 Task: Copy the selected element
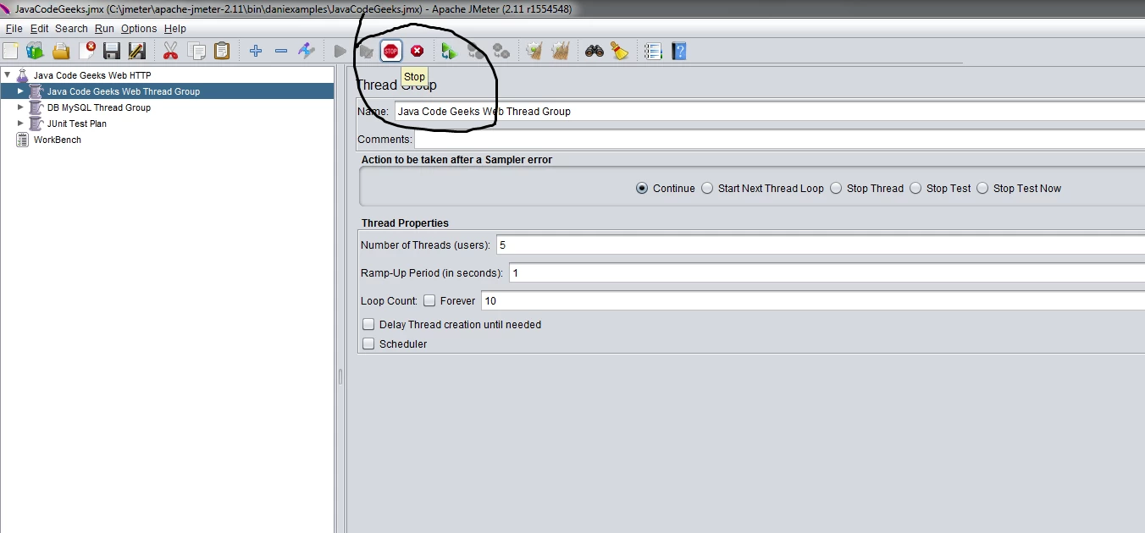click(x=196, y=51)
